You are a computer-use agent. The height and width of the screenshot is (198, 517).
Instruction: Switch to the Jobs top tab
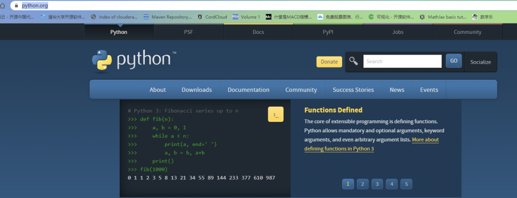(x=398, y=32)
